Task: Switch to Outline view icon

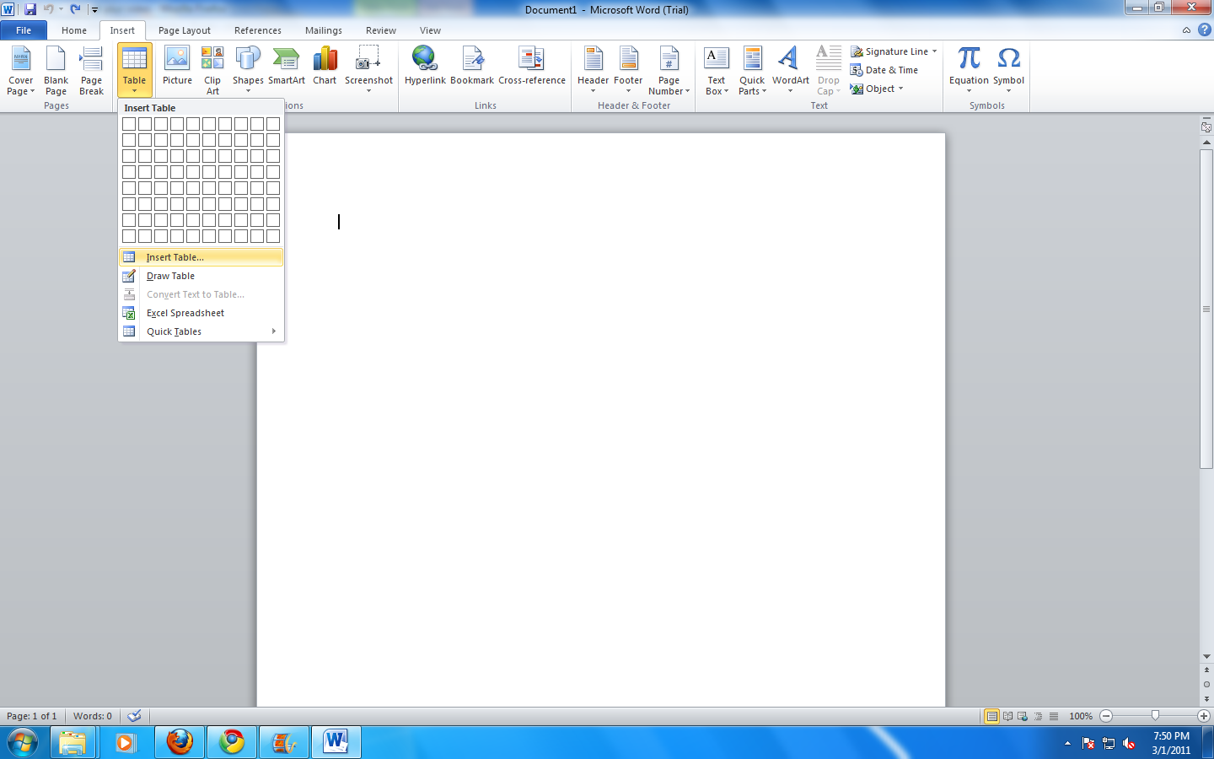Action: point(1038,716)
